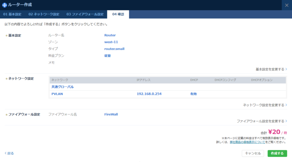
Task: Go back using the 戻る link
Action: pyautogui.click(x=9, y=153)
